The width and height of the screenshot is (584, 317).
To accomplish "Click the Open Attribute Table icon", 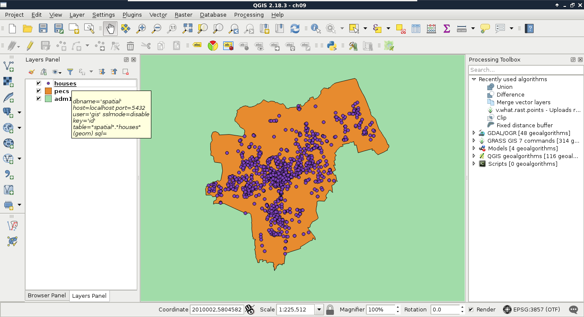I will coord(416,29).
